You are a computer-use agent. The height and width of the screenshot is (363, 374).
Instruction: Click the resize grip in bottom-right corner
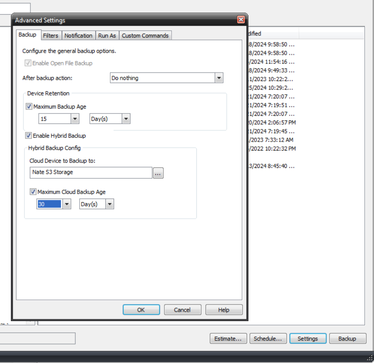(370, 358)
